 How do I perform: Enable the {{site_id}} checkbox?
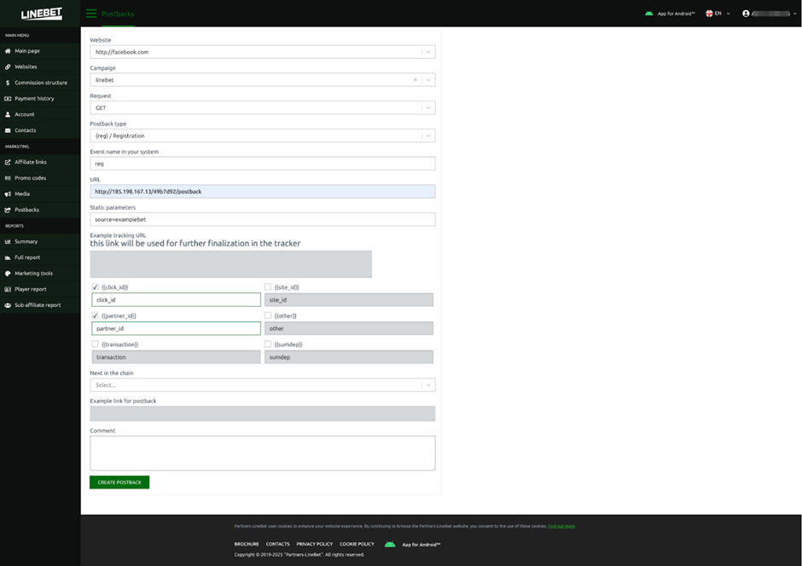point(268,286)
